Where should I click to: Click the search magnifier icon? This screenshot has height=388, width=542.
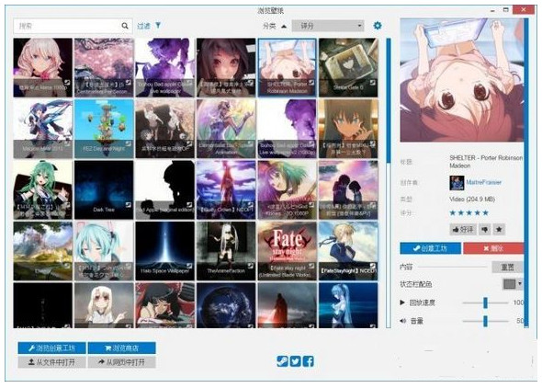(x=125, y=26)
